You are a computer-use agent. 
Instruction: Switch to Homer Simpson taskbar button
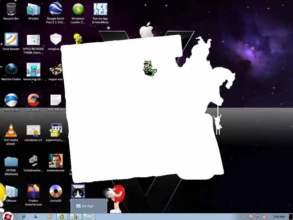tap(76, 217)
